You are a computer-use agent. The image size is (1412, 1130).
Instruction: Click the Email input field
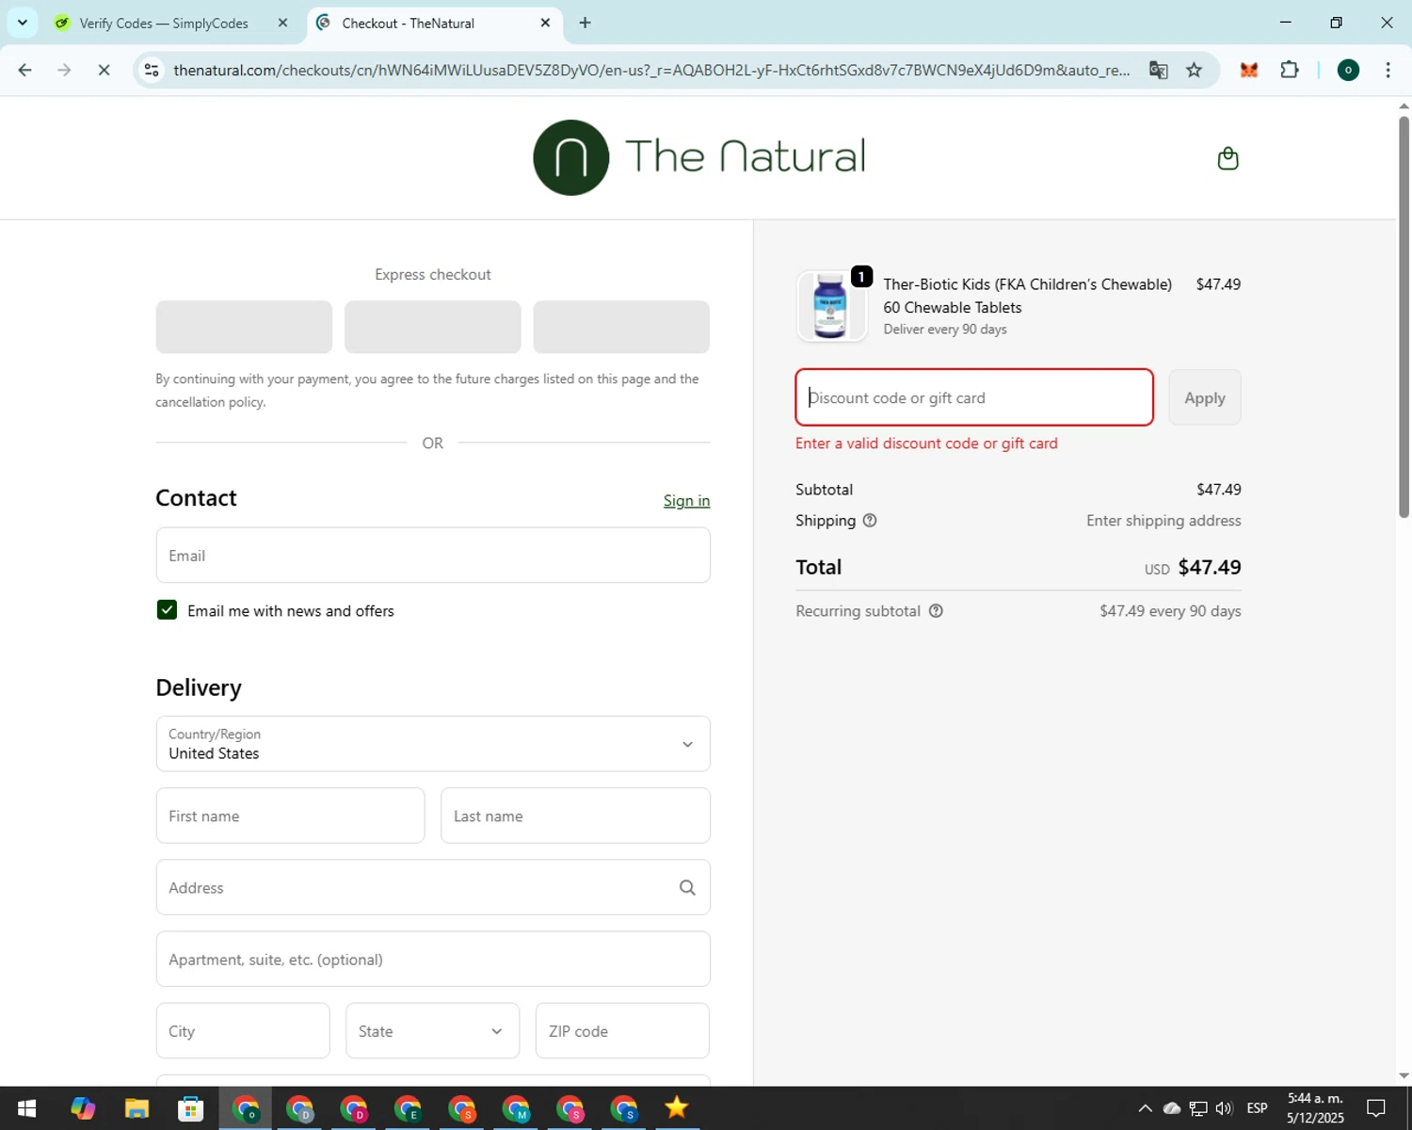pyautogui.click(x=433, y=555)
